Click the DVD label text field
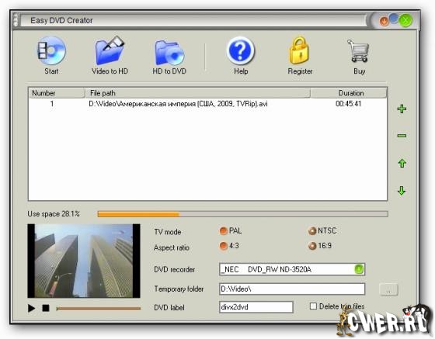Screen dimensions: 435x339 point(256,307)
